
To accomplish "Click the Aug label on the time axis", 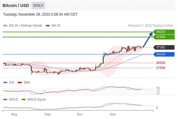I will tap(14, 114).
